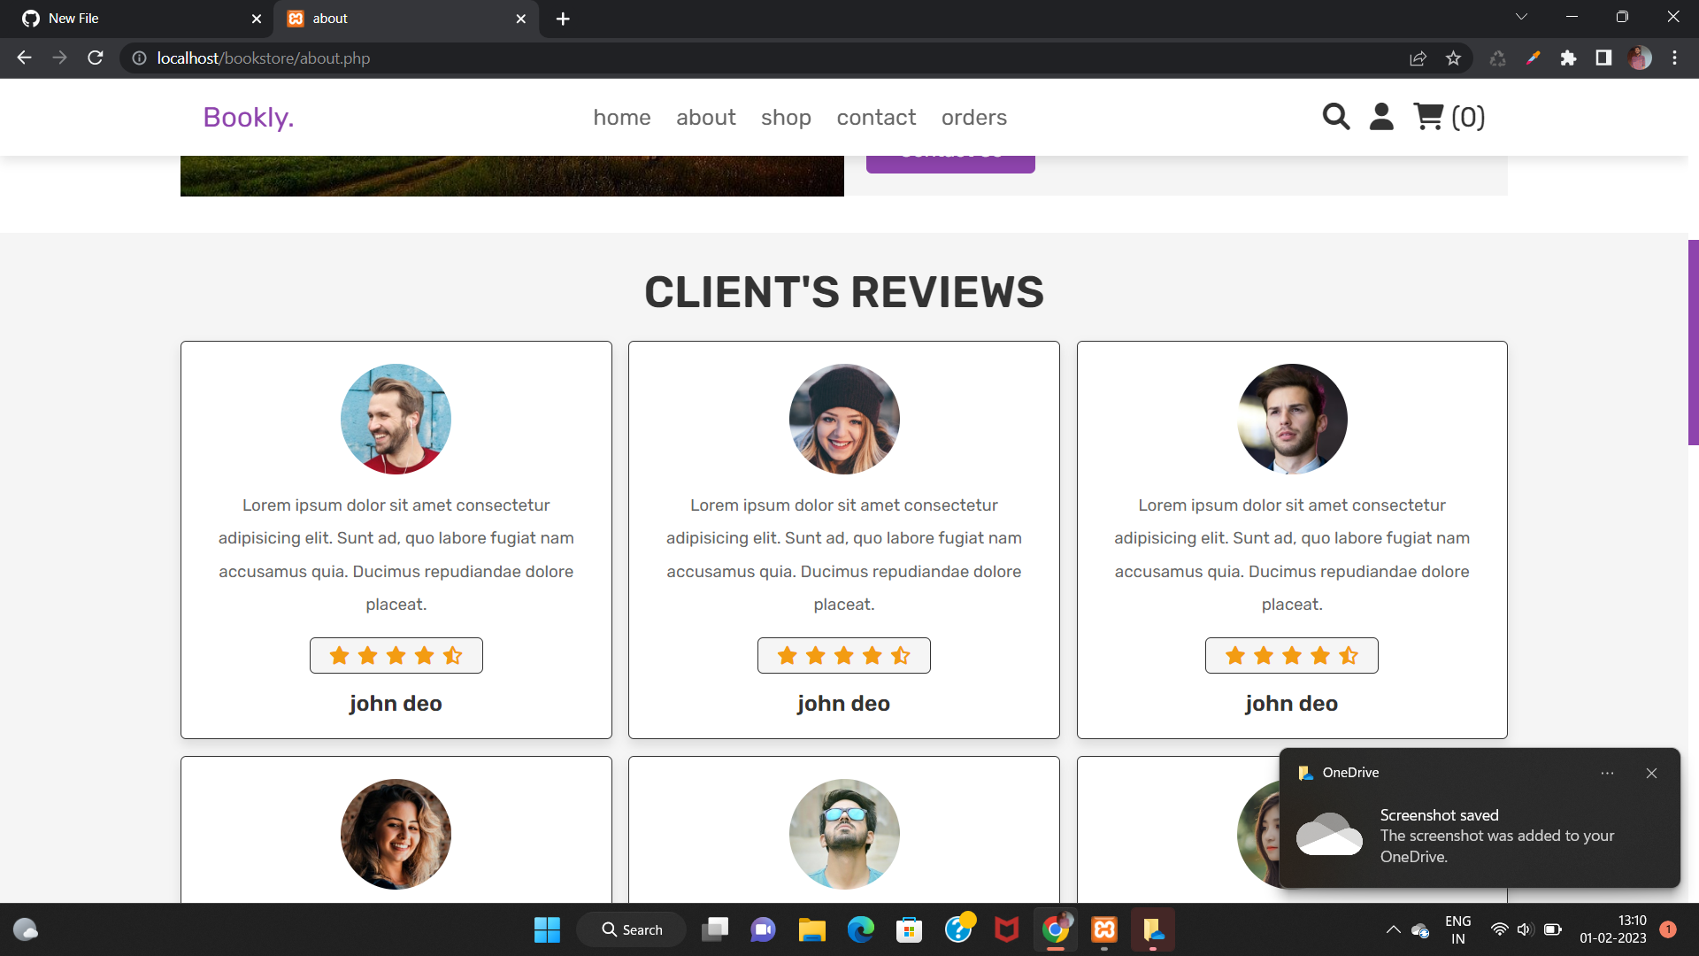1699x956 pixels.
Task: Open Chrome three-dot menu
Action: point(1674,58)
